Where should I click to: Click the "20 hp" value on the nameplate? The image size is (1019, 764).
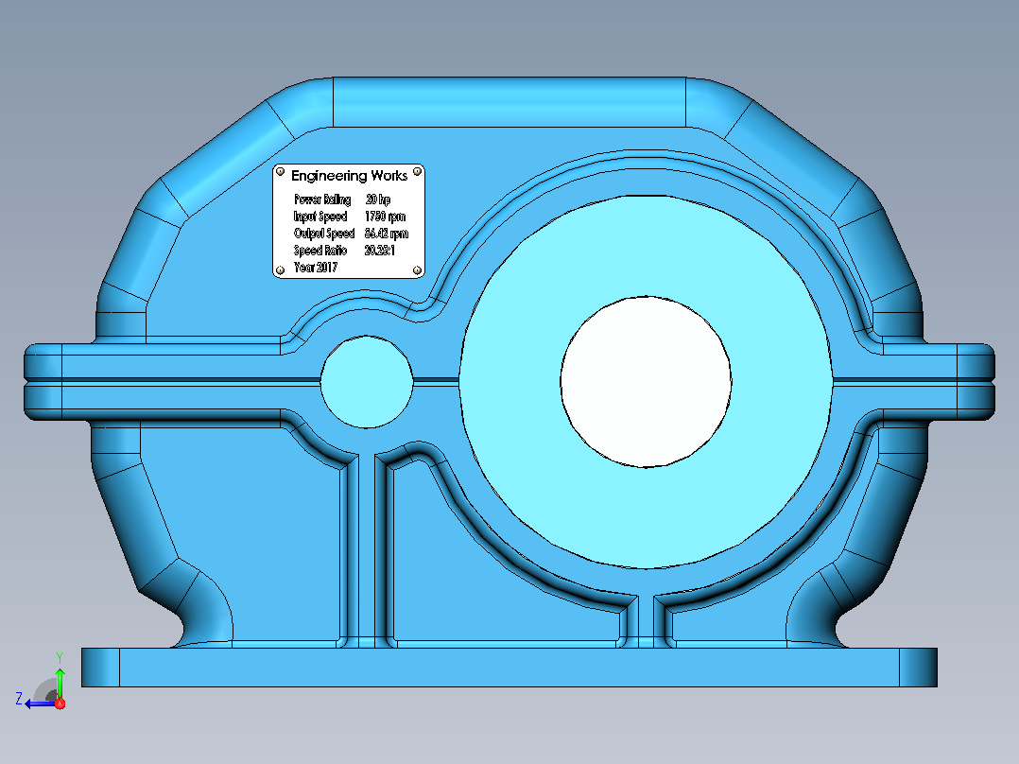(x=378, y=200)
